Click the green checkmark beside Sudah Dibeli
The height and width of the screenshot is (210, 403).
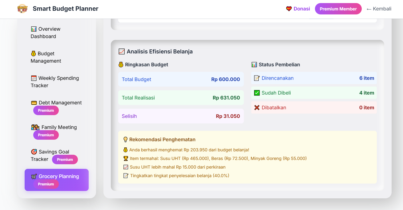pyautogui.click(x=257, y=93)
